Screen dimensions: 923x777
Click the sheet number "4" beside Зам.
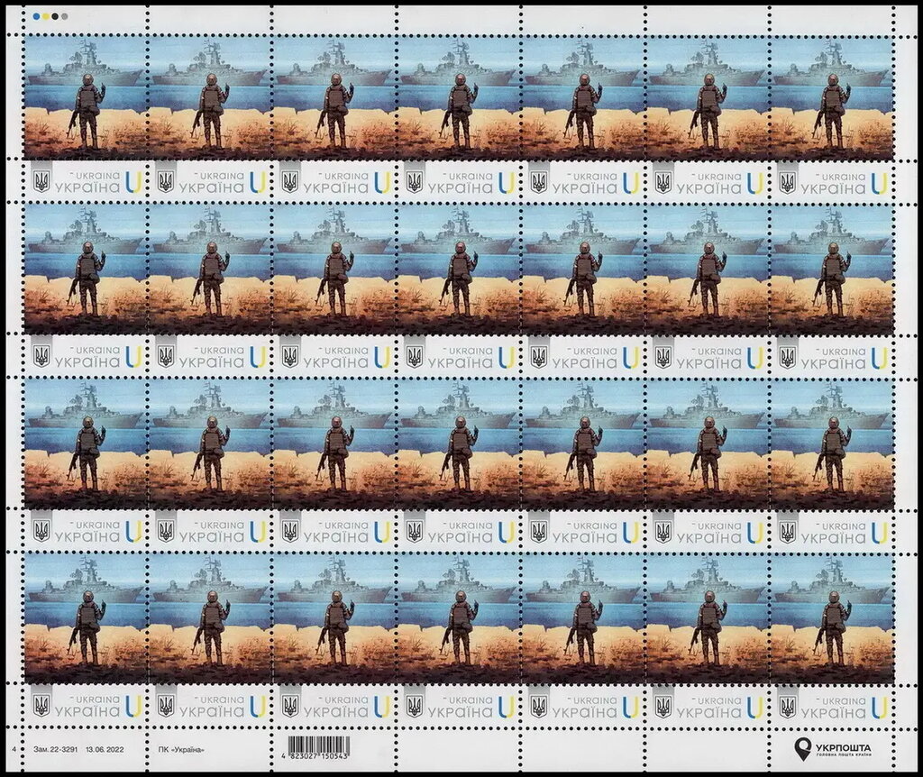(x=13, y=749)
